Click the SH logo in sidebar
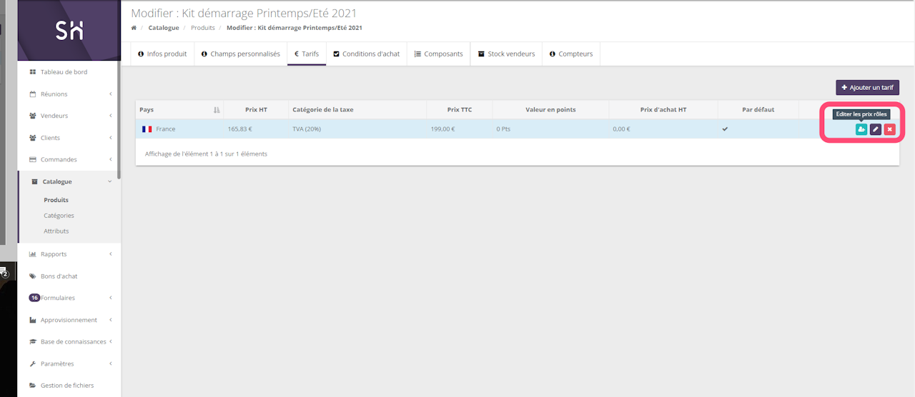The height and width of the screenshot is (397, 915). [x=69, y=30]
